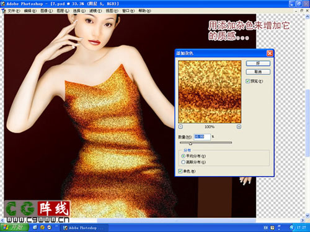310x232 pixels.
Task: Click the third quick launch round icon
Action: click(x=50, y=228)
